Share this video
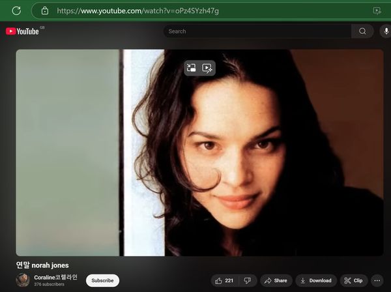Screen dimensions: 391x292 pyautogui.click(x=276, y=281)
